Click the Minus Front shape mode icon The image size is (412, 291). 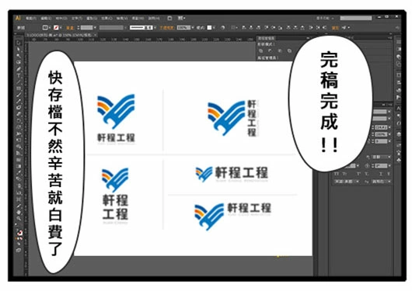[271, 50]
